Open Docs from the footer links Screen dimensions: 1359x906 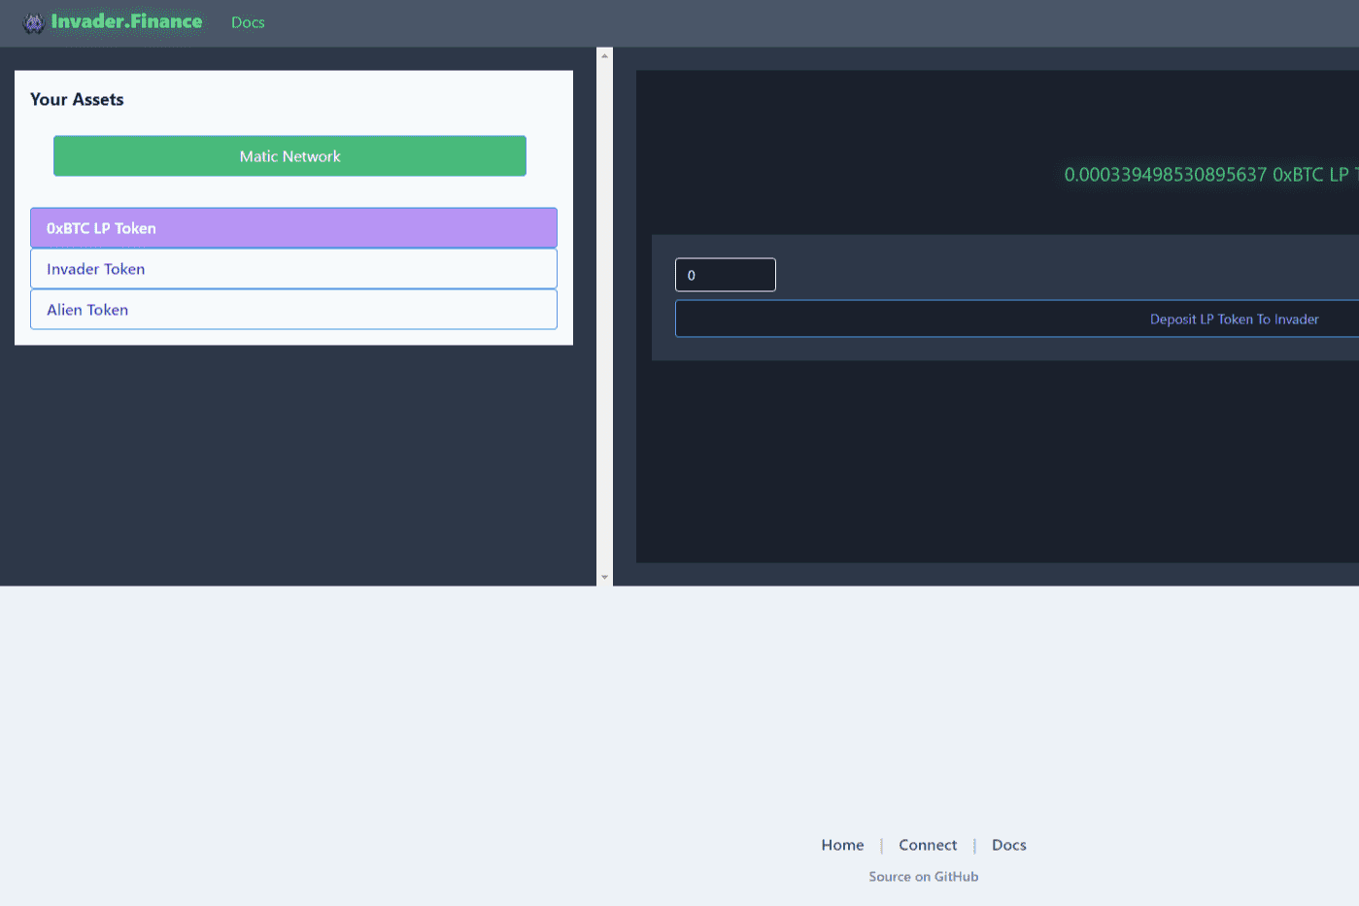pos(1008,845)
